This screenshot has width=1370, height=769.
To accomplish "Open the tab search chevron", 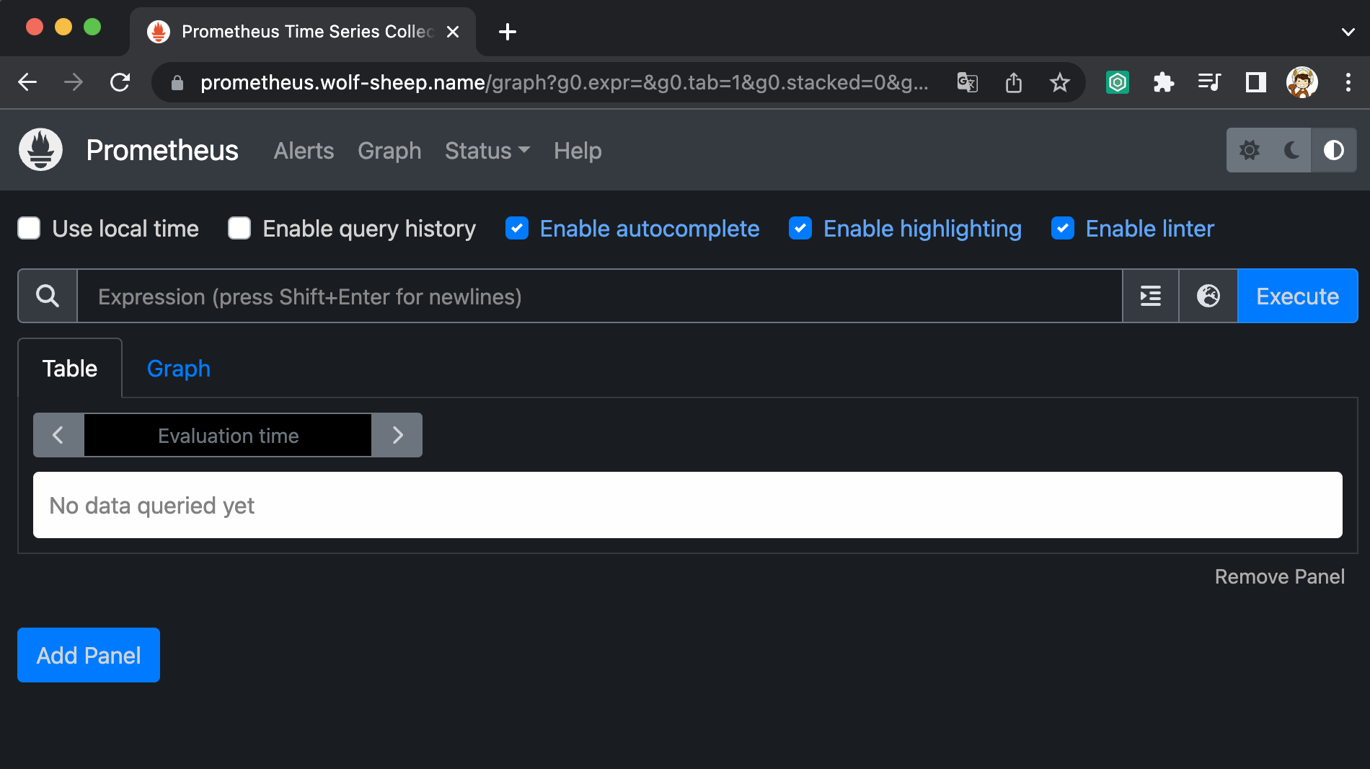I will tap(1348, 32).
